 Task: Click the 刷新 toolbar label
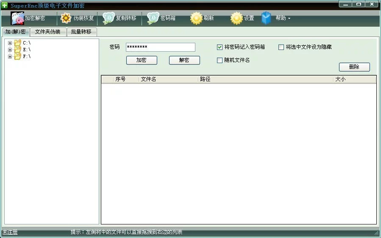209,18
